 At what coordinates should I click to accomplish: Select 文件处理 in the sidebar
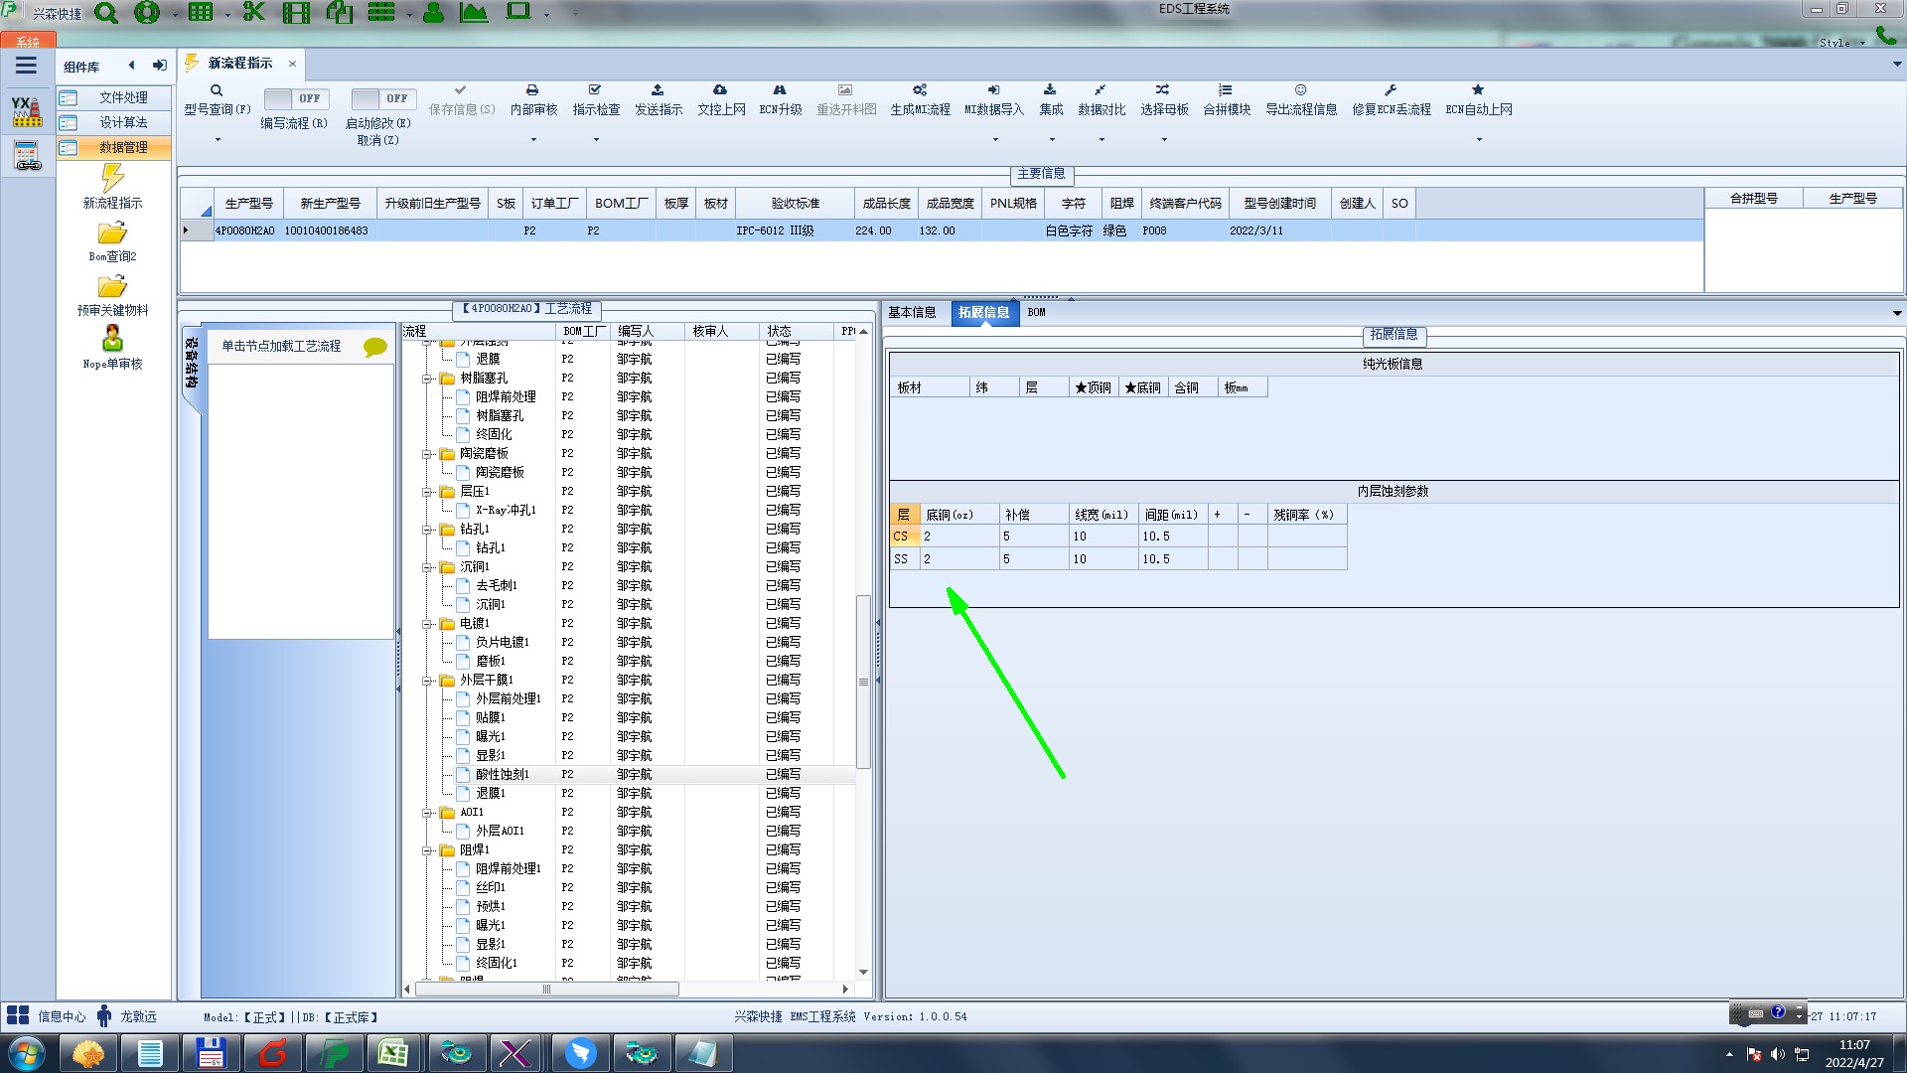coord(122,97)
